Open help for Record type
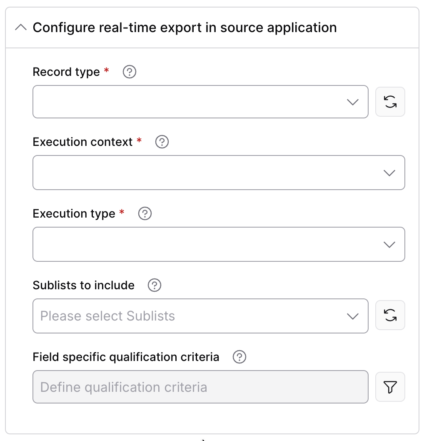424x441 pixels. pos(129,72)
